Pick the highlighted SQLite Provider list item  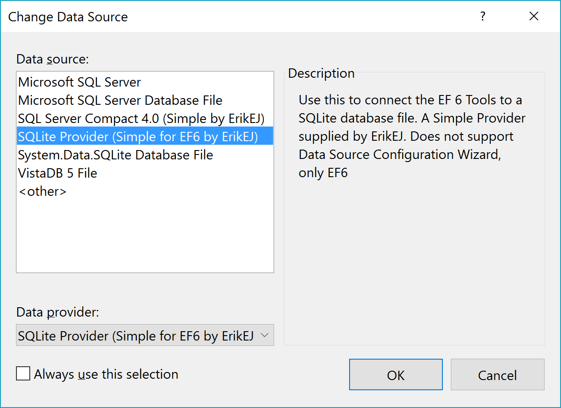coord(145,136)
